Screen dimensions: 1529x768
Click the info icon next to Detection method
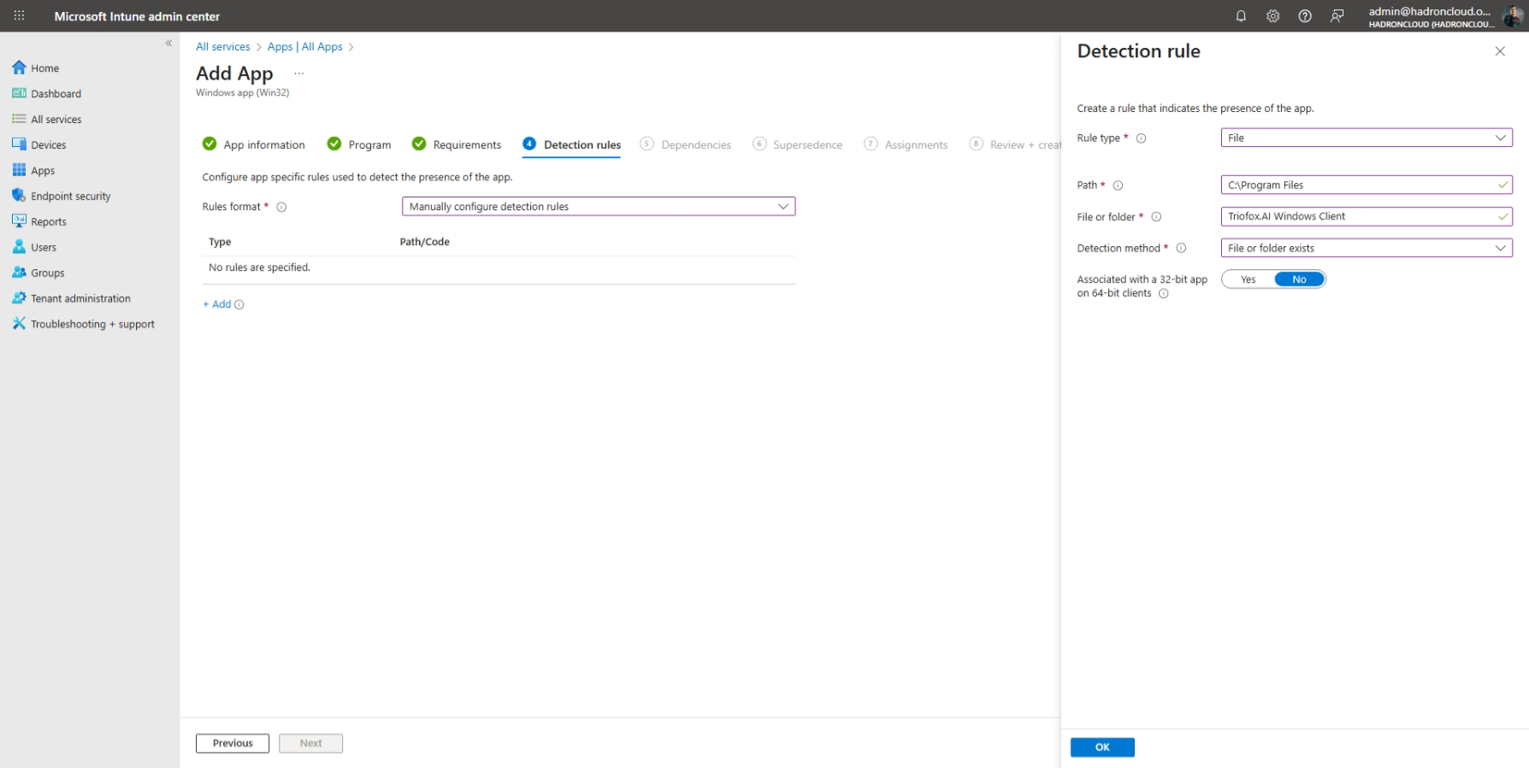tap(1181, 249)
